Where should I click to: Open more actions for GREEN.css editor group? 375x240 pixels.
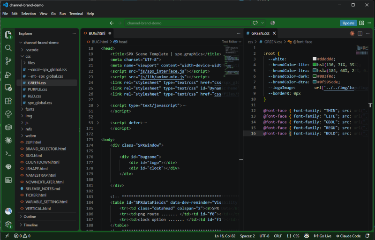pyautogui.click(x=368, y=33)
